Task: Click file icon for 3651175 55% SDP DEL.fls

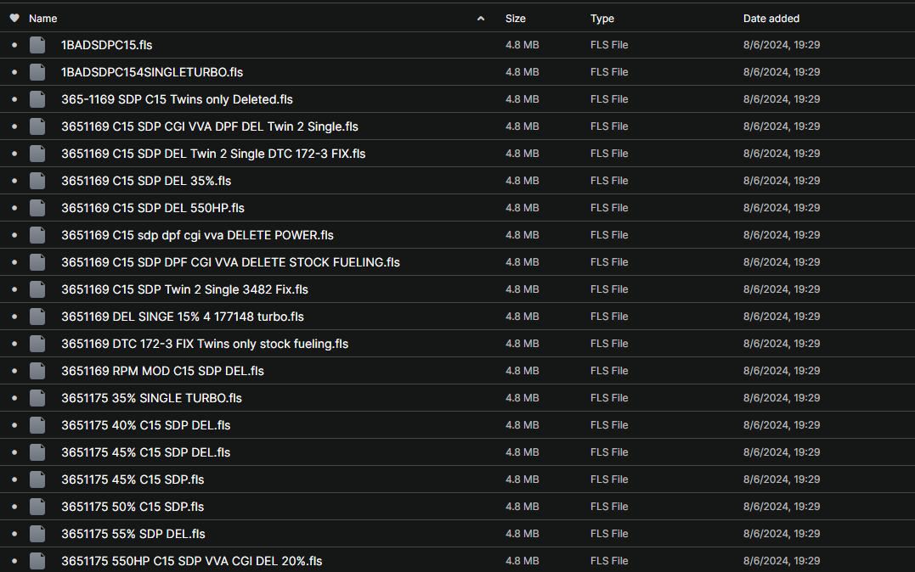Action: [x=37, y=534]
